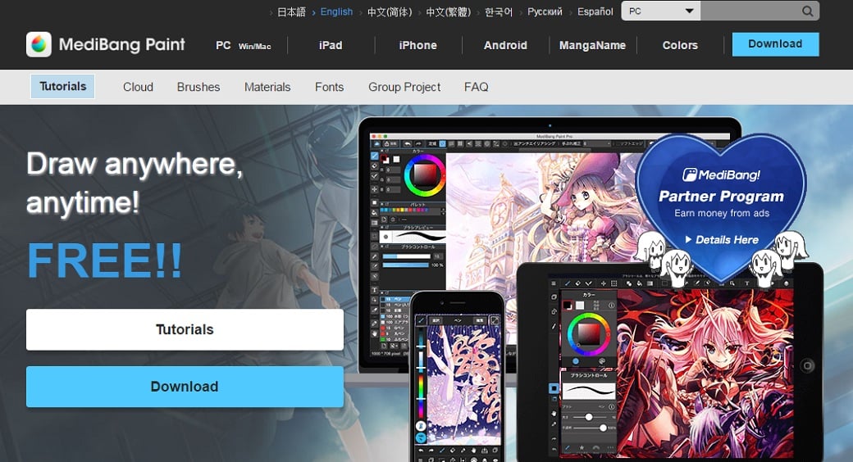
Task: Click the MediBang Paint logo icon
Action: click(x=39, y=45)
